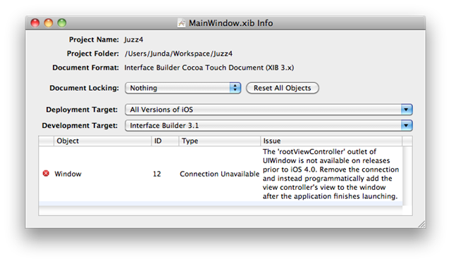
Task: Click the red error icon beside Window
Action: point(46,173)
